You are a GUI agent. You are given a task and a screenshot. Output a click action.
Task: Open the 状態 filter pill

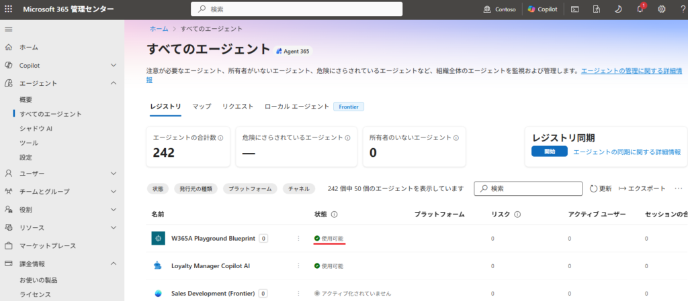(158, 189)
